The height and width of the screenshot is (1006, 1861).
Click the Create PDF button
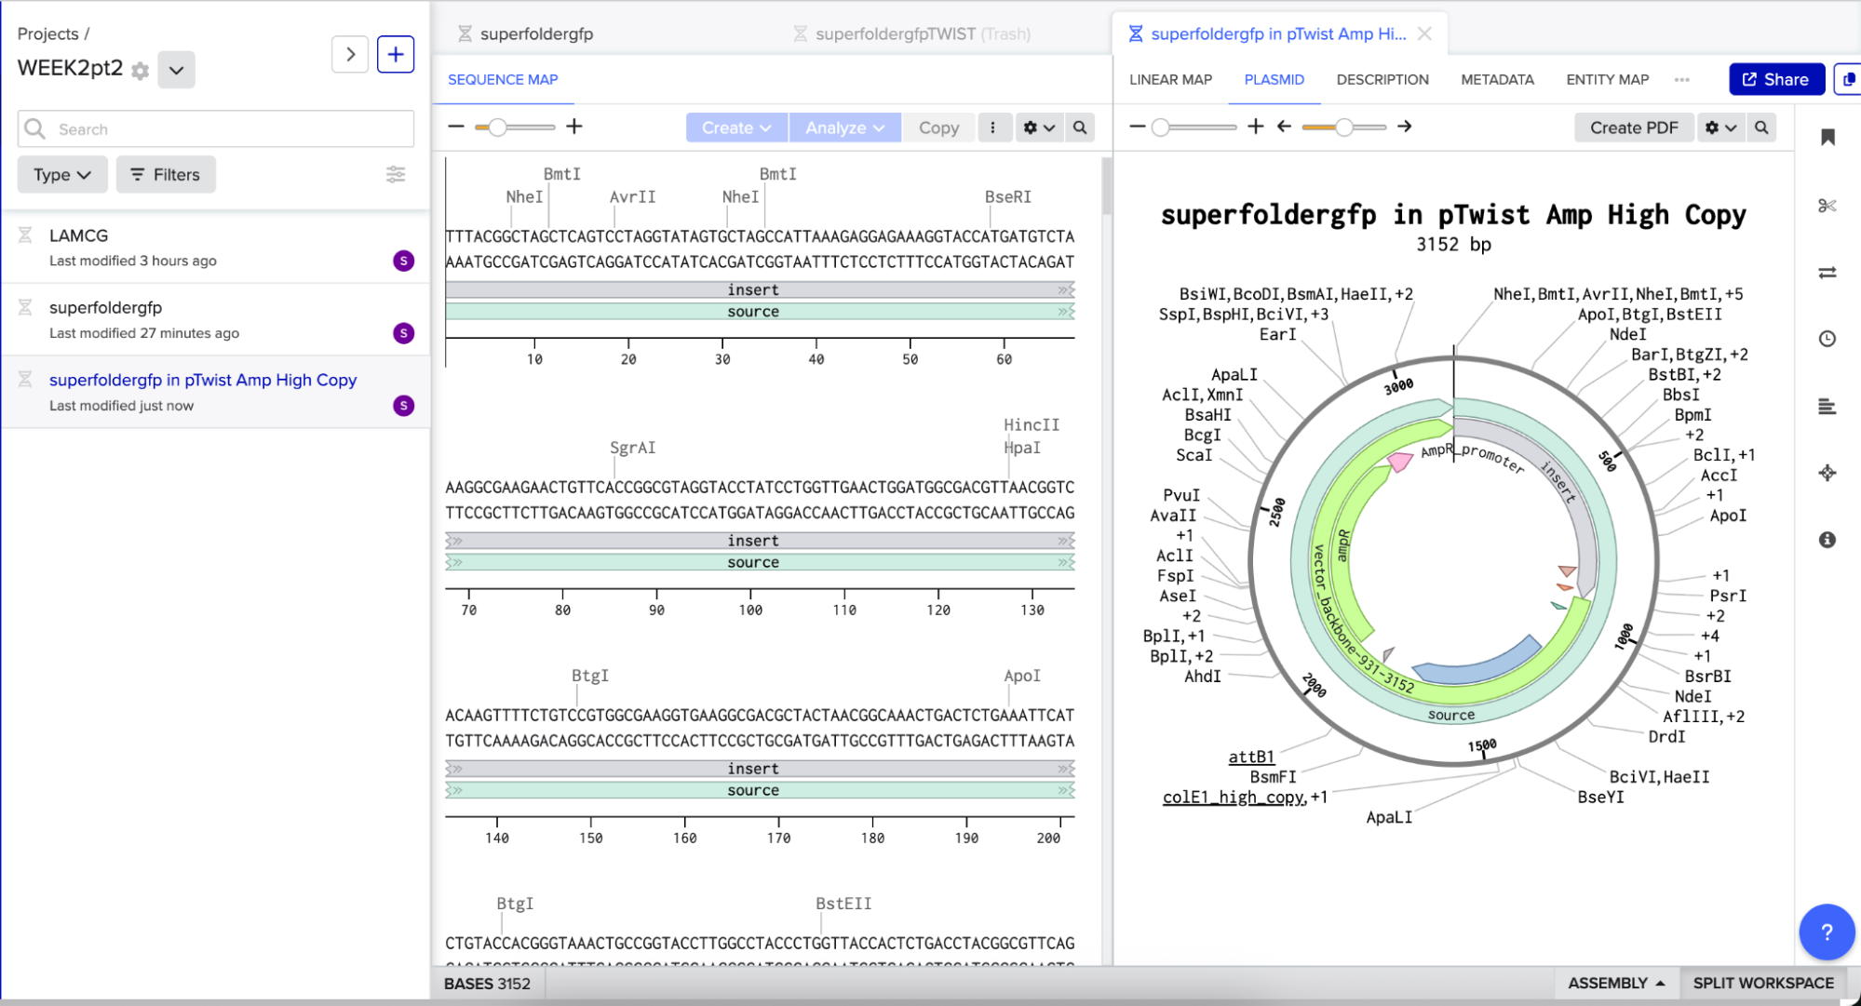click(1634, 127)
